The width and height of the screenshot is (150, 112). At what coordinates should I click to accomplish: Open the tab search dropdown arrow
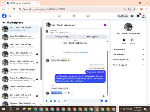(3, 3)
